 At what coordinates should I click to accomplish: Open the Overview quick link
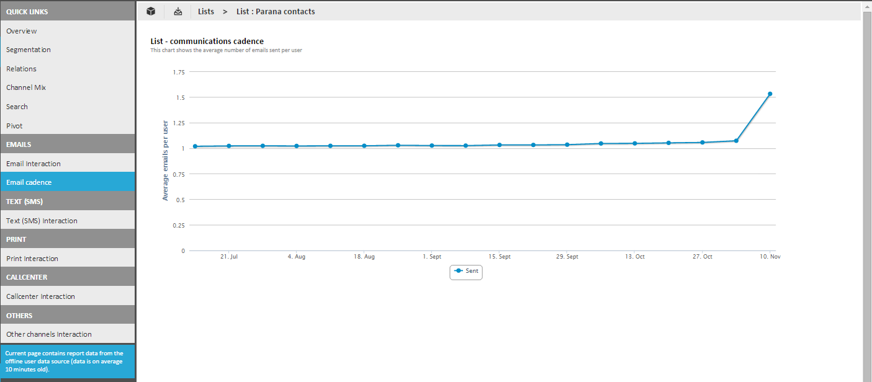pos(22,31)
